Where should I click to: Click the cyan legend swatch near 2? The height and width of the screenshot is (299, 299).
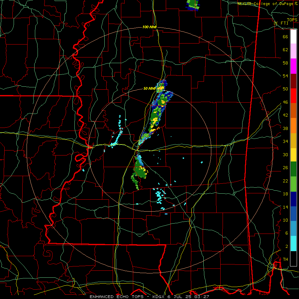[x=293, y=244]
